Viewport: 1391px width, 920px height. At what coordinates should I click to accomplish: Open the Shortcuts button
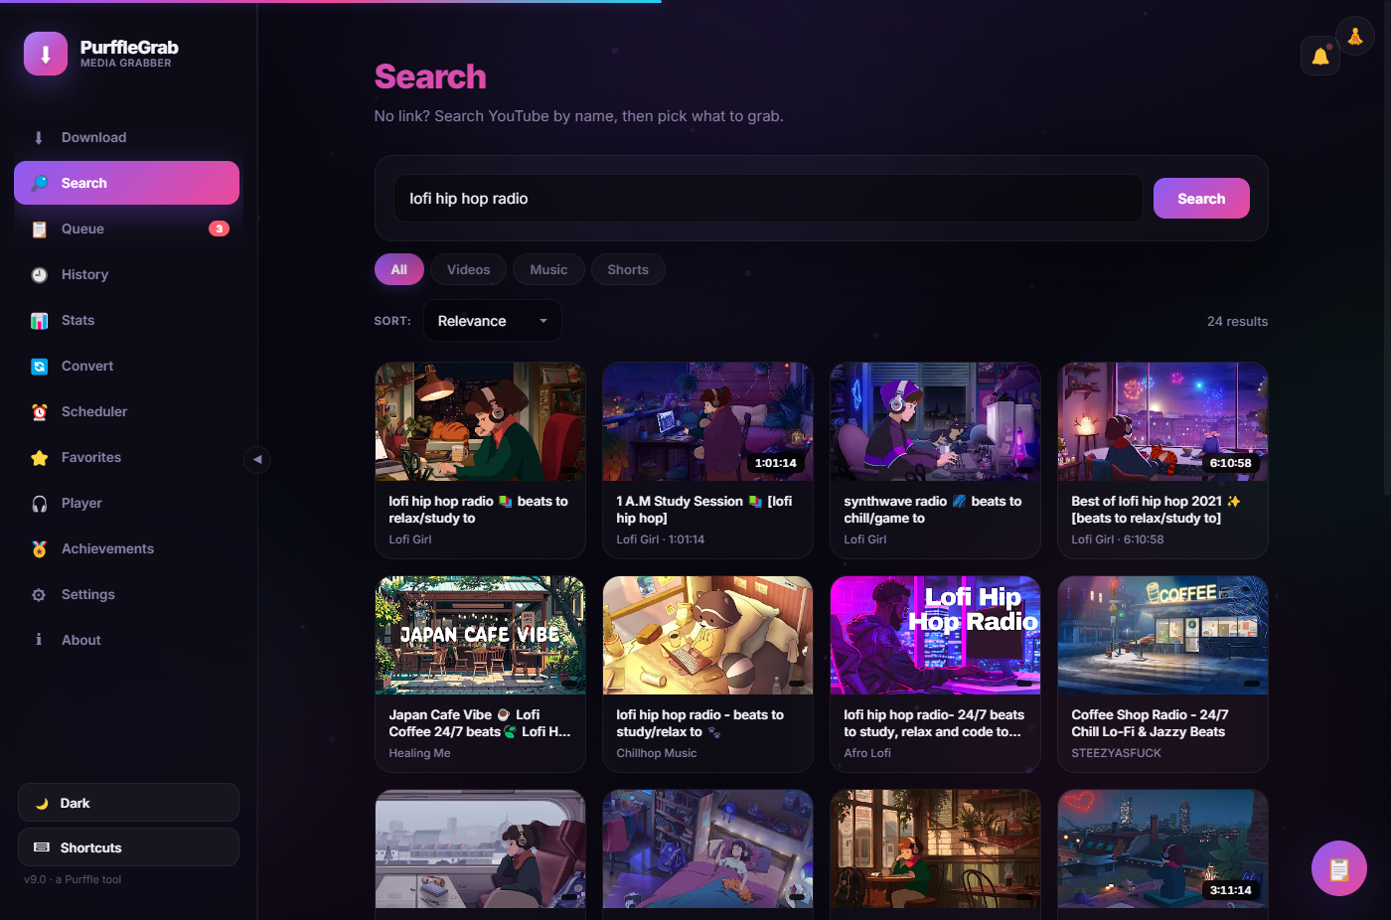coord(128,847)
